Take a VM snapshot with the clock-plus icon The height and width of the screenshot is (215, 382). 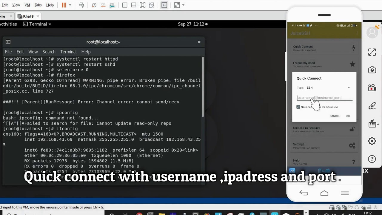click(94, 5)
